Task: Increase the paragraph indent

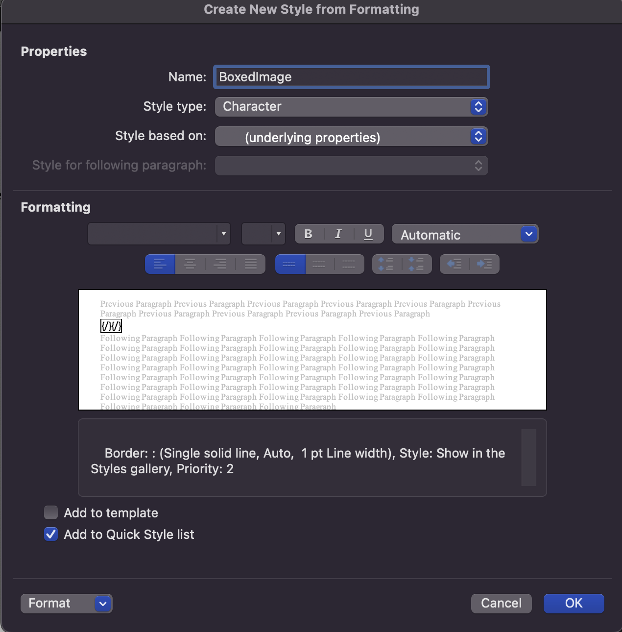Action: [x=484, y=264]
